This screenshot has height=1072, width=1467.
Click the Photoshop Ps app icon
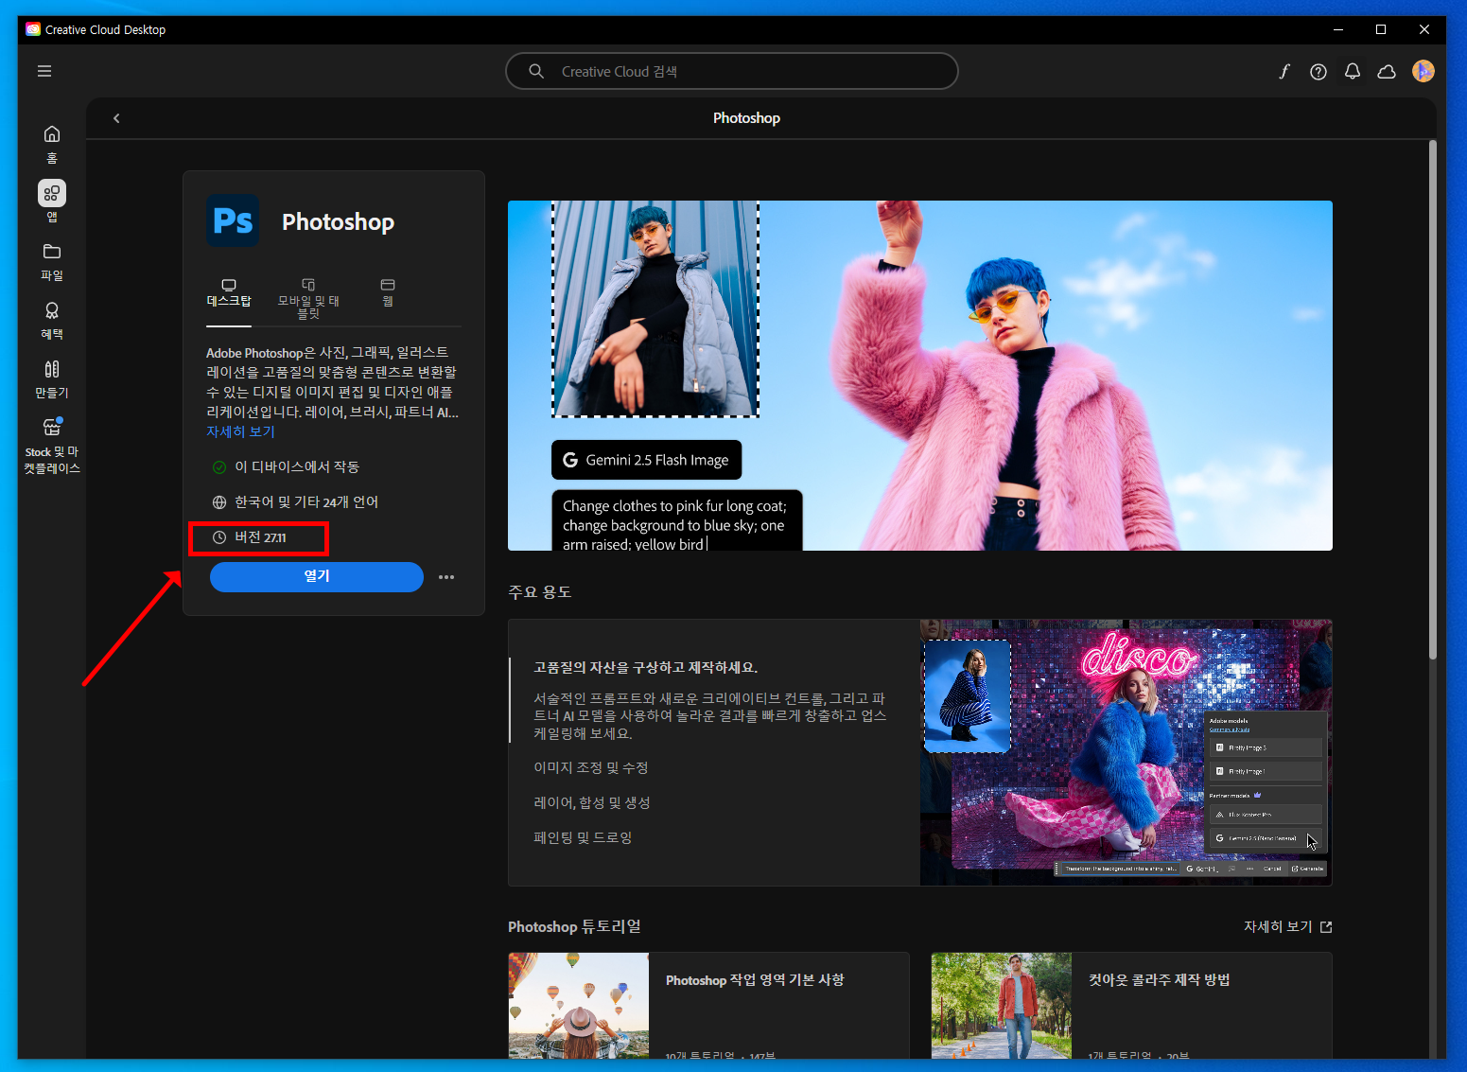point(233,220)
